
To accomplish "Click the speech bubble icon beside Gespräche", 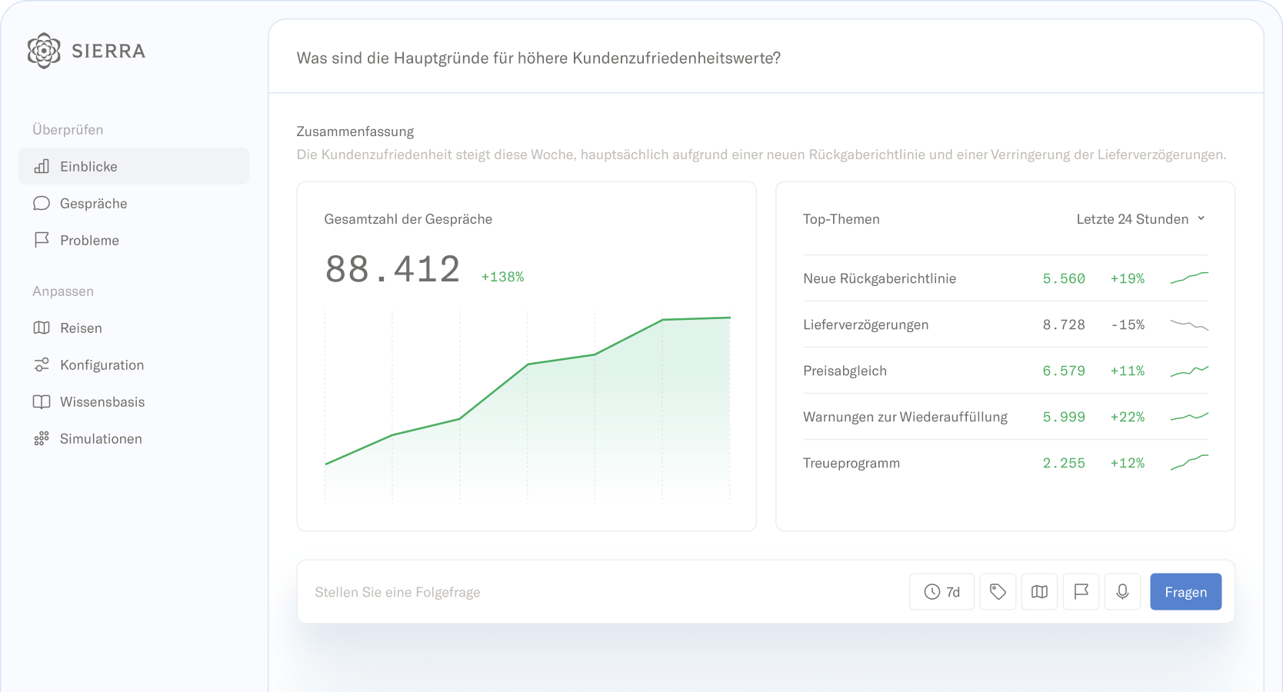I will tap(42, 203).
